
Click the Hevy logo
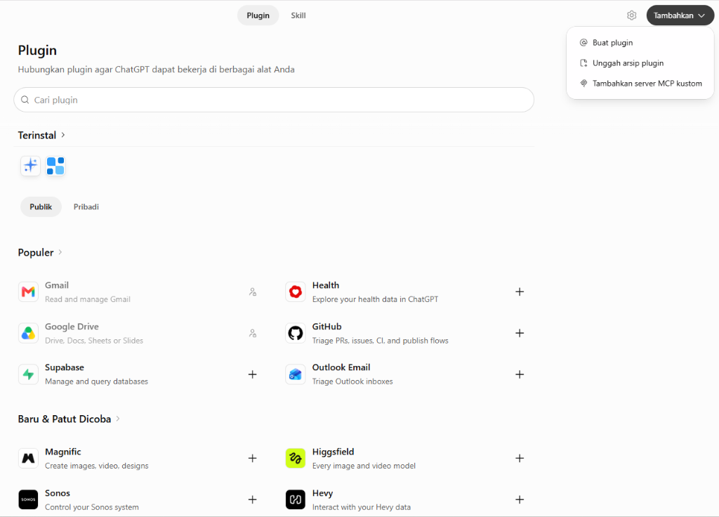coord(296,499)
